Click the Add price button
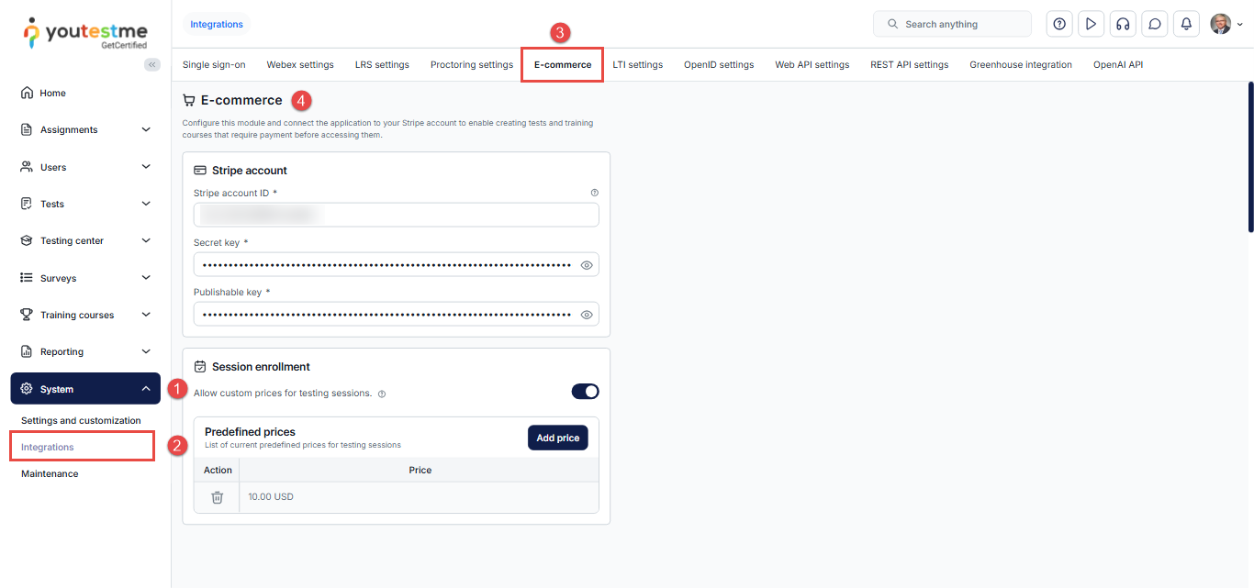 pos(558,438)
